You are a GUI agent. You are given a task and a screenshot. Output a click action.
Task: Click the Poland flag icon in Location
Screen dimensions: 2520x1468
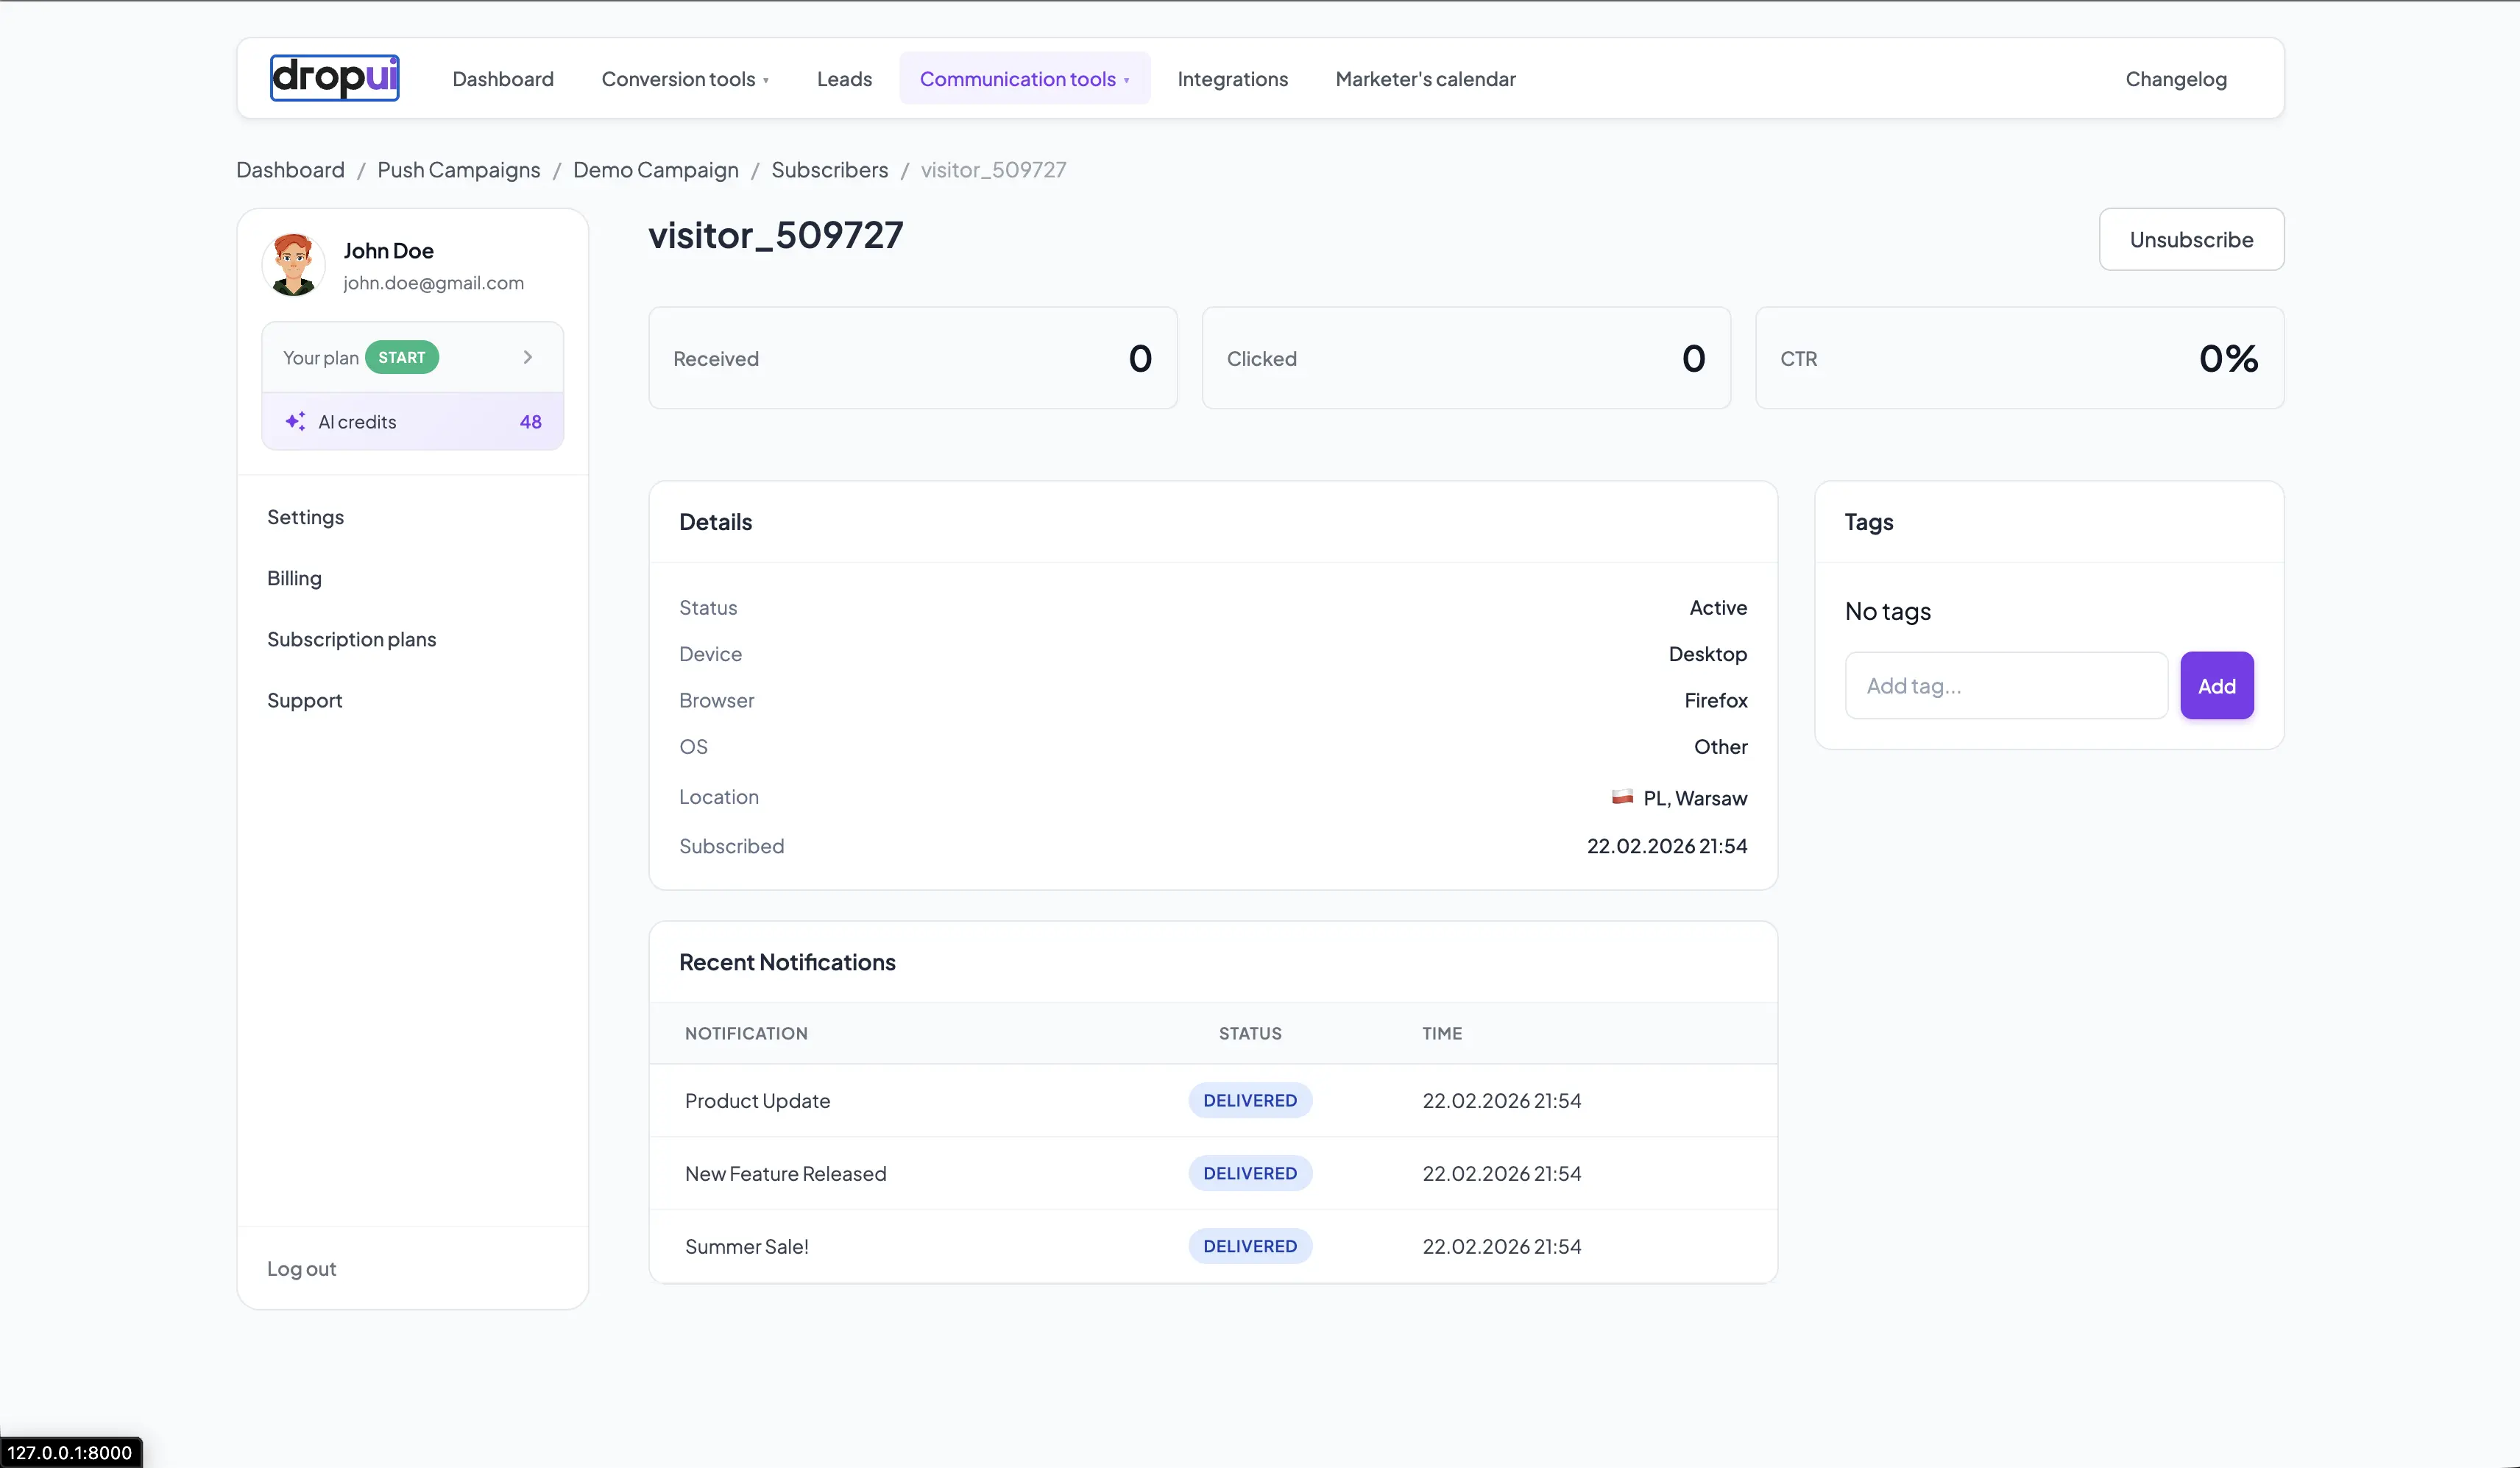(x=1622, y=797)
